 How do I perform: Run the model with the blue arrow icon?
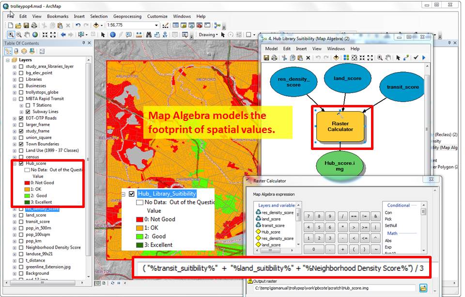coord(423,58)
